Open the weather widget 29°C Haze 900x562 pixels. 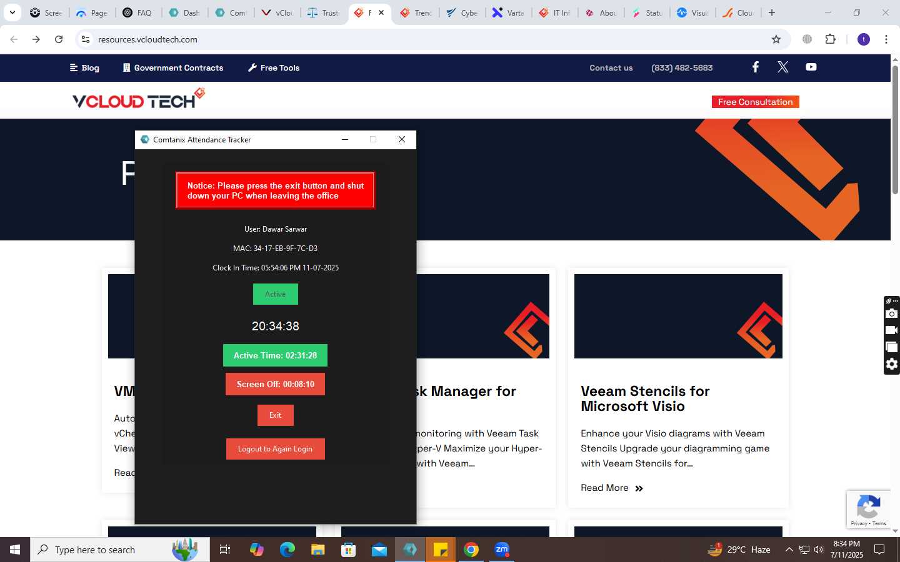(739, 550)
